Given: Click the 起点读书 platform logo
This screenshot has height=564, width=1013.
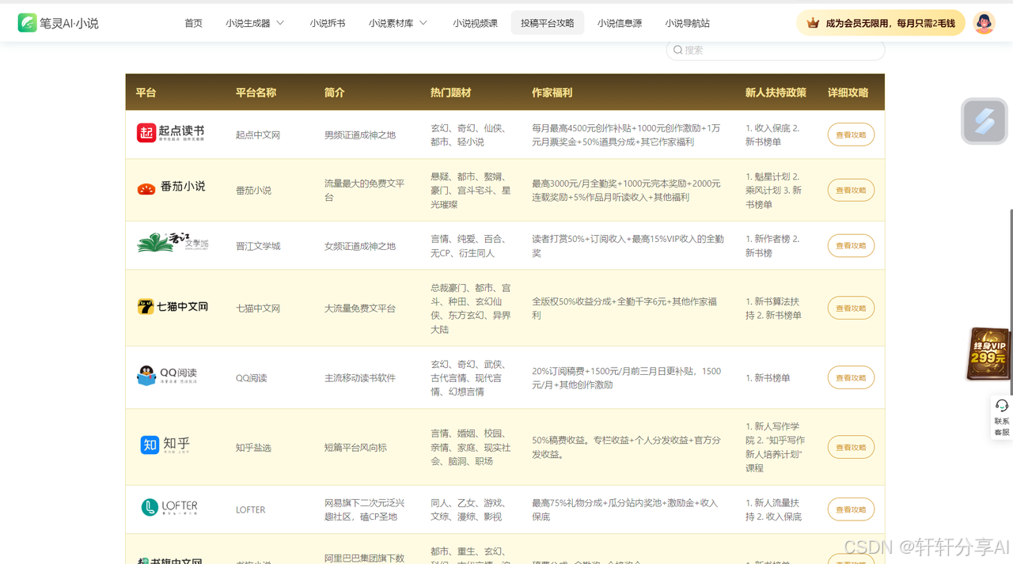Looking at the screenshot, I should pyautogui.click(x=171, y=133).
